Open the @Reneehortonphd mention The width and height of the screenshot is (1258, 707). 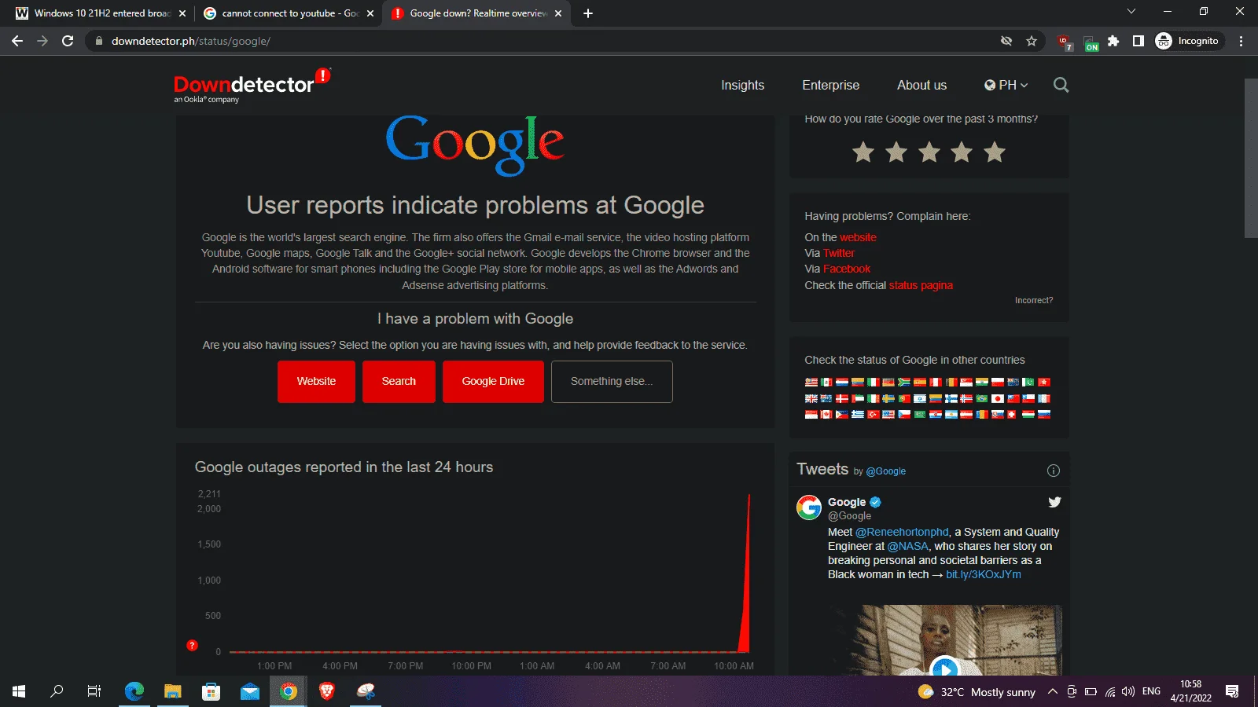(x=902, y=532)
